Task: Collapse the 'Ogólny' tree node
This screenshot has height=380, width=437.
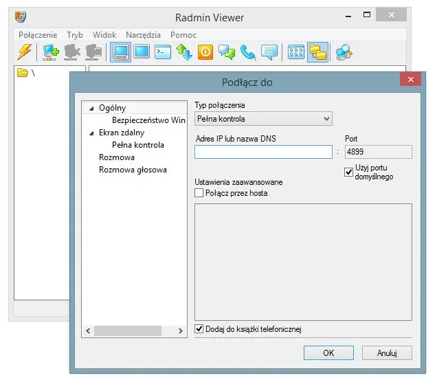Action: click(x=92, y=109)
